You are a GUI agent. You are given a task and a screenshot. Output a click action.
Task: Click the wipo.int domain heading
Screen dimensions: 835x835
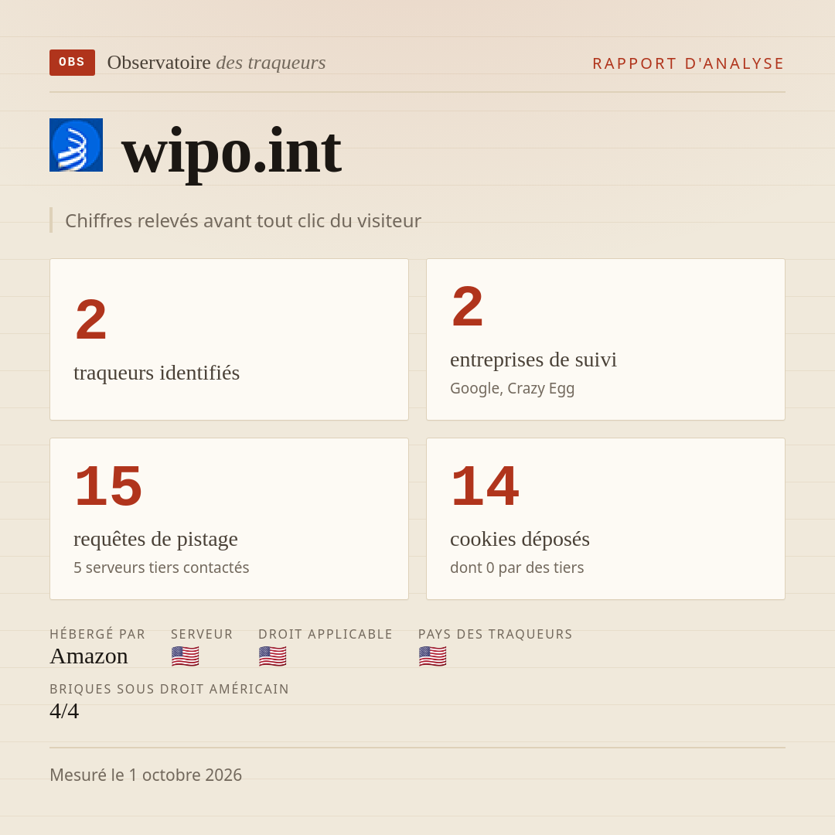[x=231, y=153]
